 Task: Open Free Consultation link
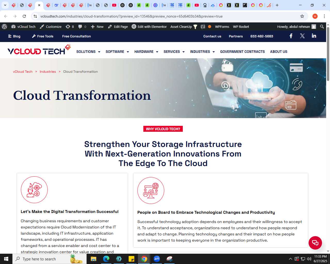pos(77,36)
